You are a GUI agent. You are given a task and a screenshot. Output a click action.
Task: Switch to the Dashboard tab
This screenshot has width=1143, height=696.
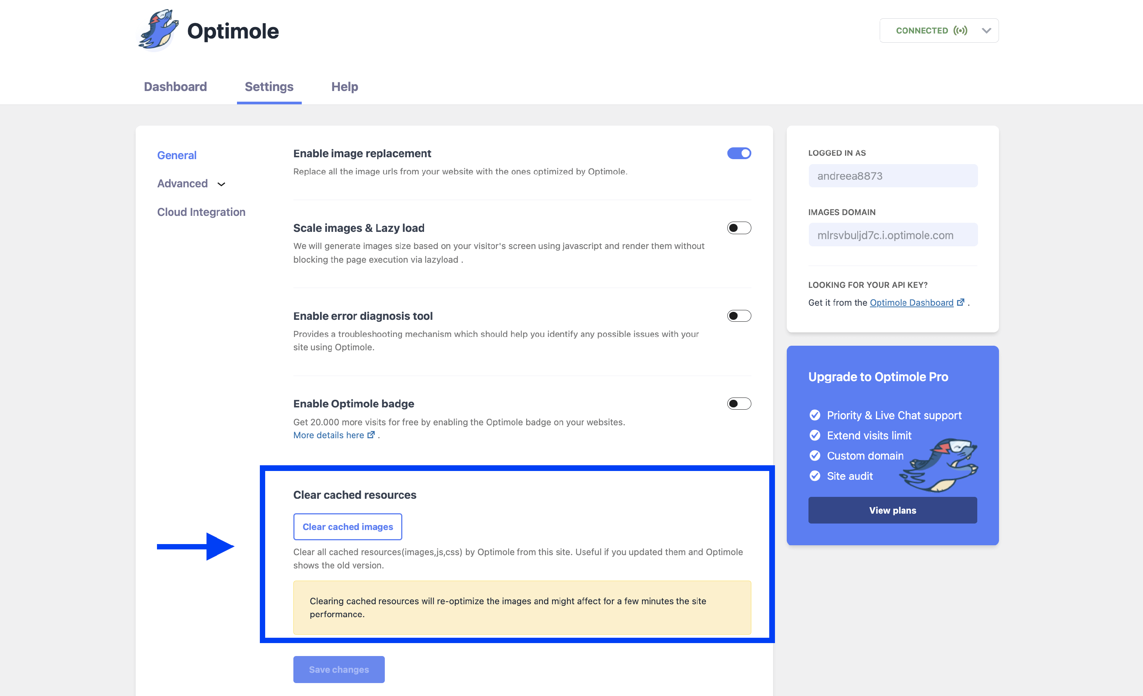175,87
